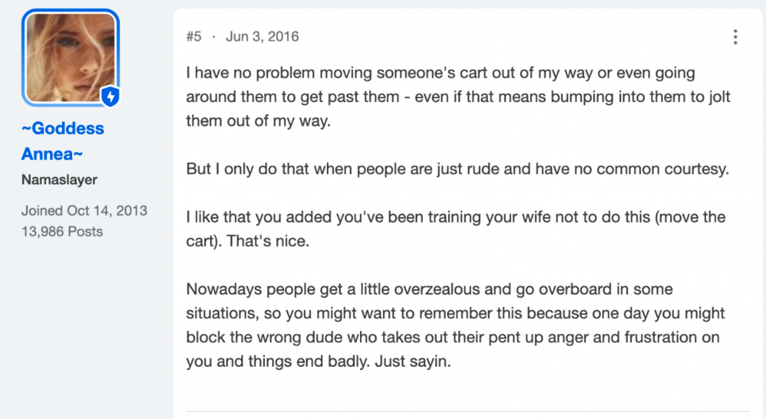Click the text 'them out of my way.'
Viewport: 766px width, 419px height.
258,120
